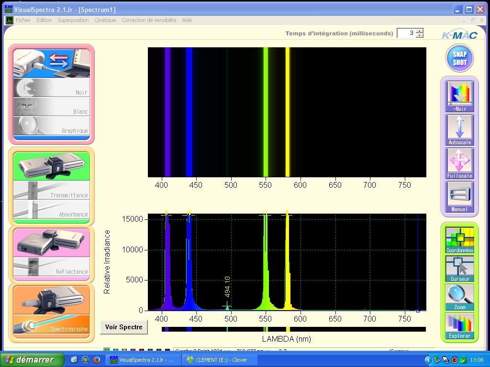Select Réflectance measurement mode

pos(52,267)
